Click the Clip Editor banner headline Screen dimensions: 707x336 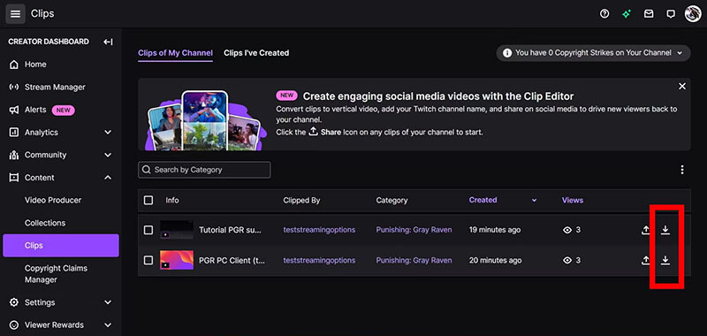point(438,96)
